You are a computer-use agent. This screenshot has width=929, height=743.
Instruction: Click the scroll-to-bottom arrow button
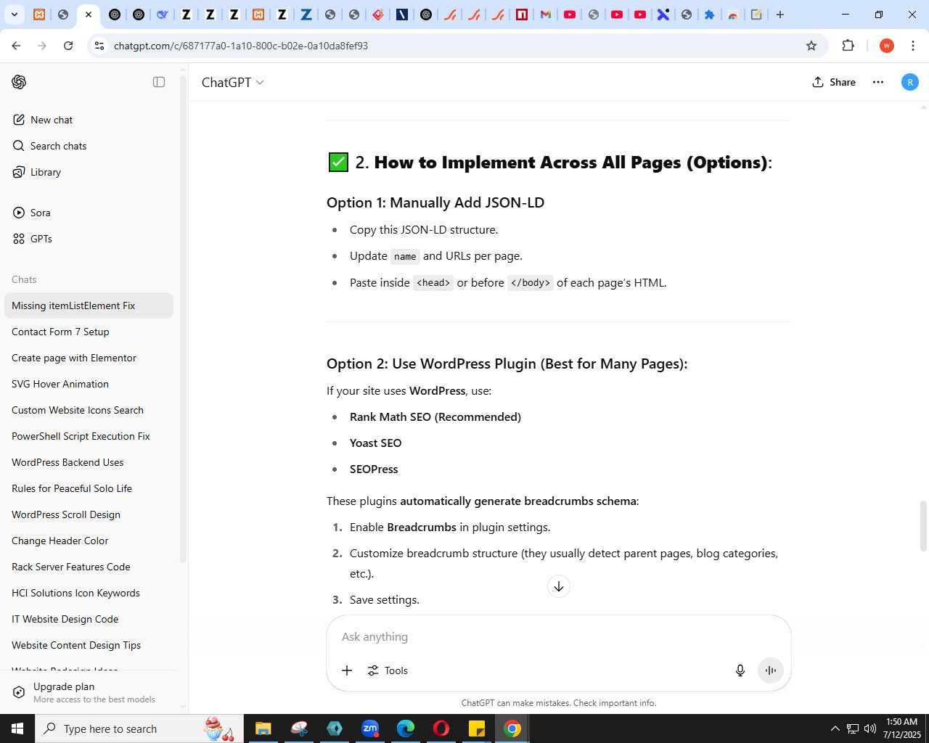pos(559,586)
